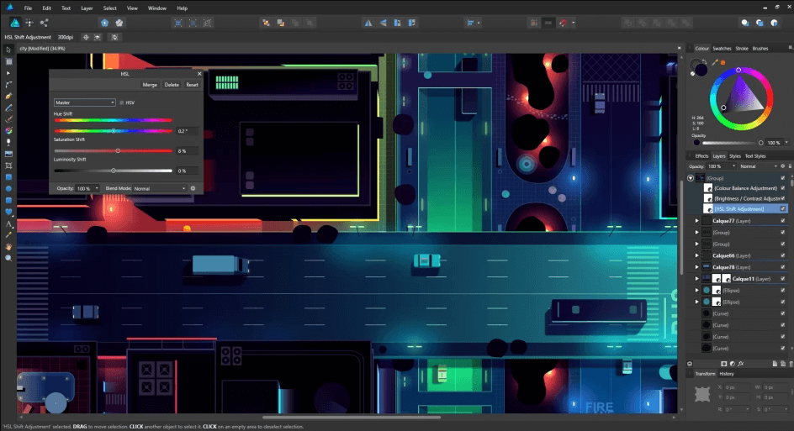Open the Select menu
This screenshot has width=794, height=431.
(110, 8)
